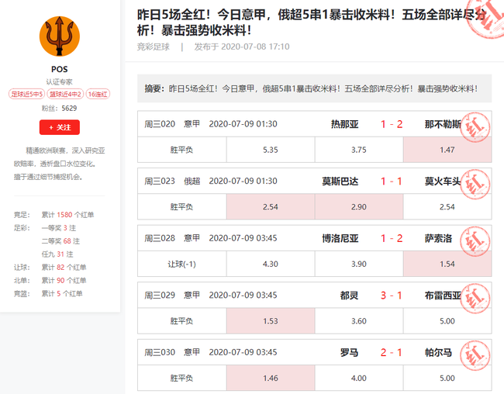The image size is (504, 394).
Task: Select the unhighlighted 2.54 odds cell for 莫火车头
Action: (447, 207)
